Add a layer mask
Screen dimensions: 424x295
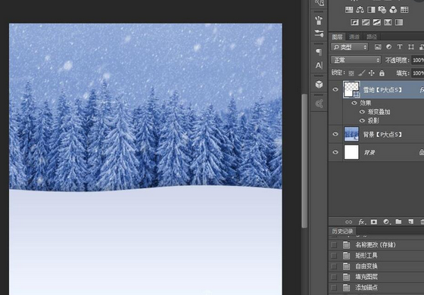[374, 222]
